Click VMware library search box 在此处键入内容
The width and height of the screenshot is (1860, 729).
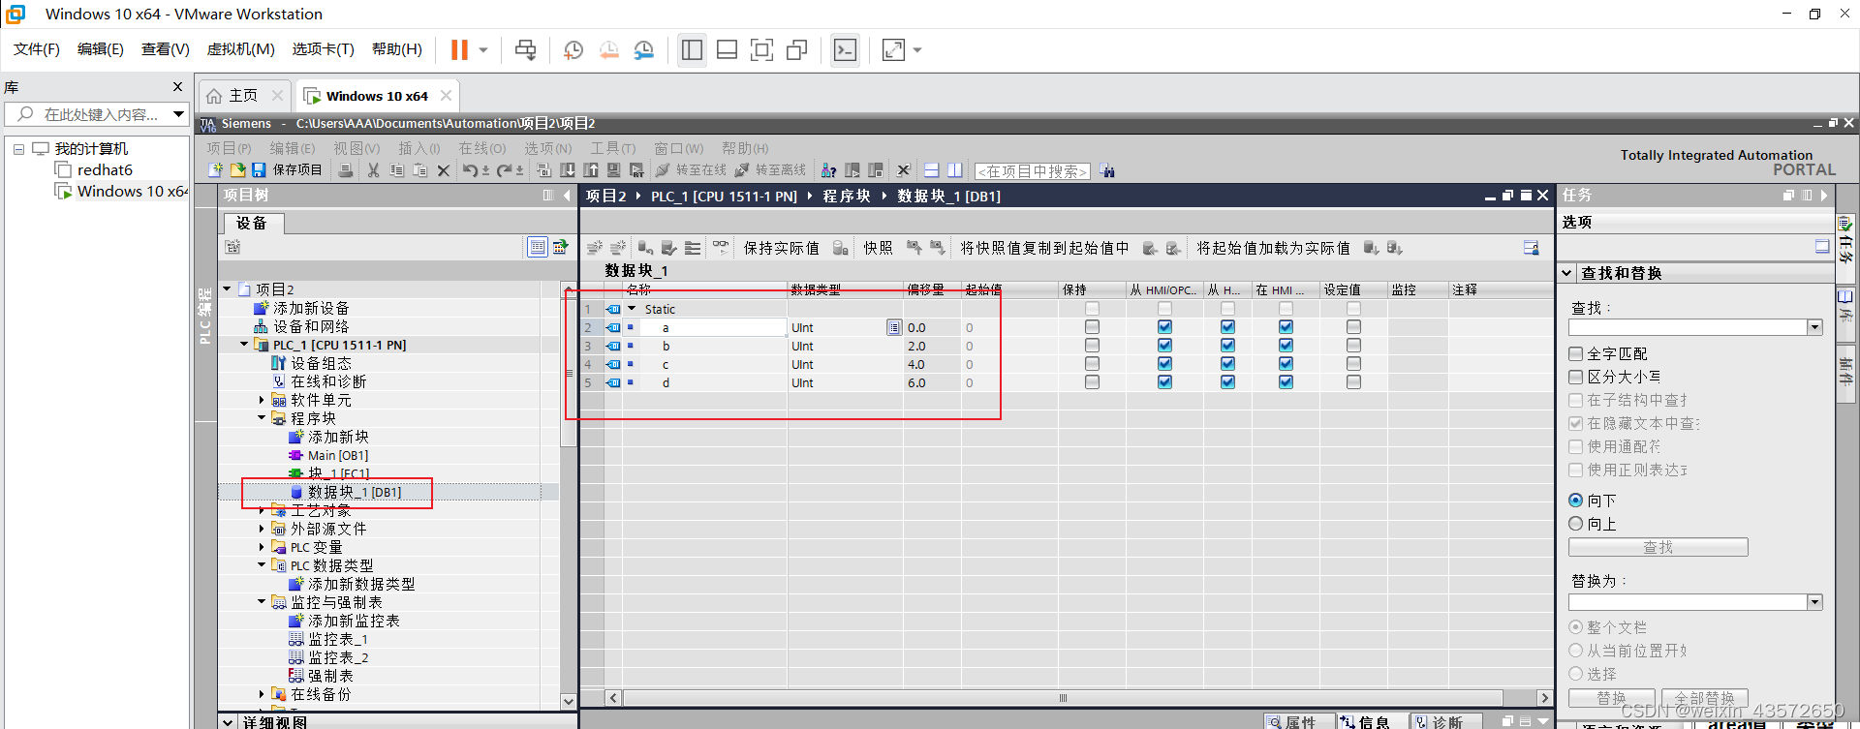click(x=97, y=114)
